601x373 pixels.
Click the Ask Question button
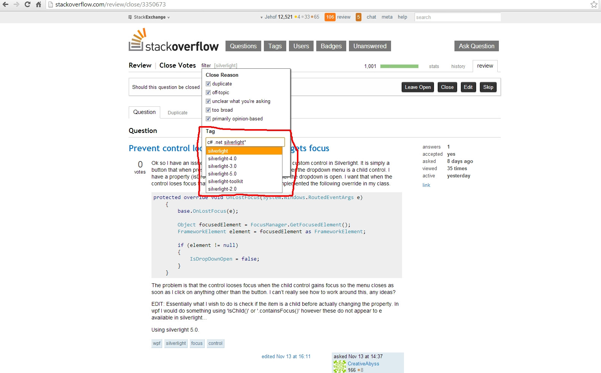(476, 46)
